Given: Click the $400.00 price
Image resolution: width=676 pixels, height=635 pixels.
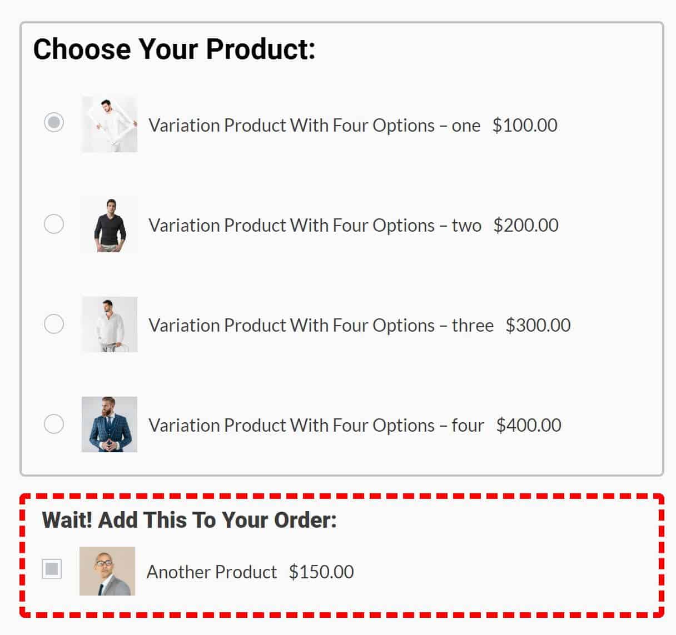Looking at the screenshot, I should pyautogui.click(x=529, y=426).
